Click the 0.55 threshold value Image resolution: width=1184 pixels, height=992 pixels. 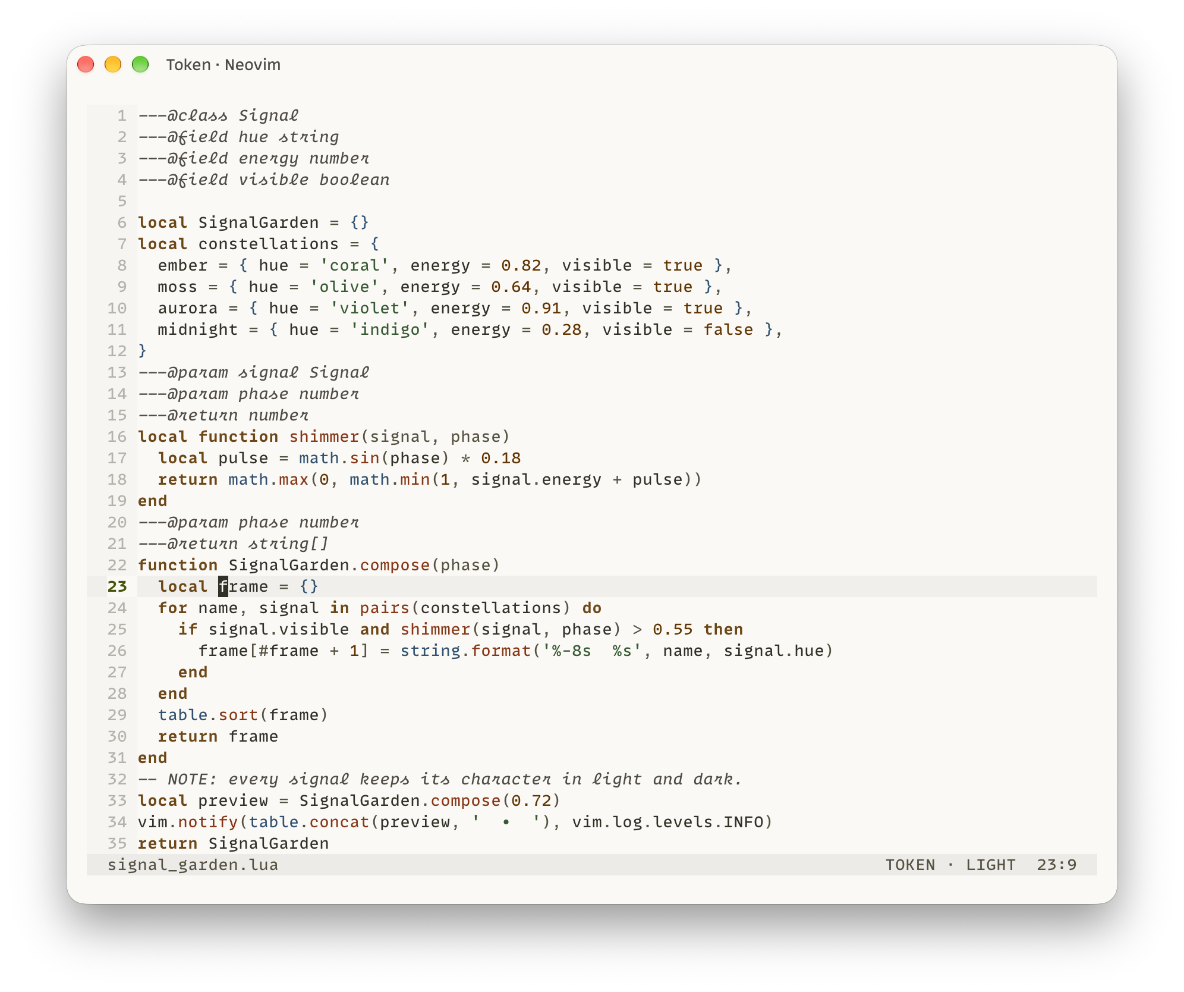[673, 629]
